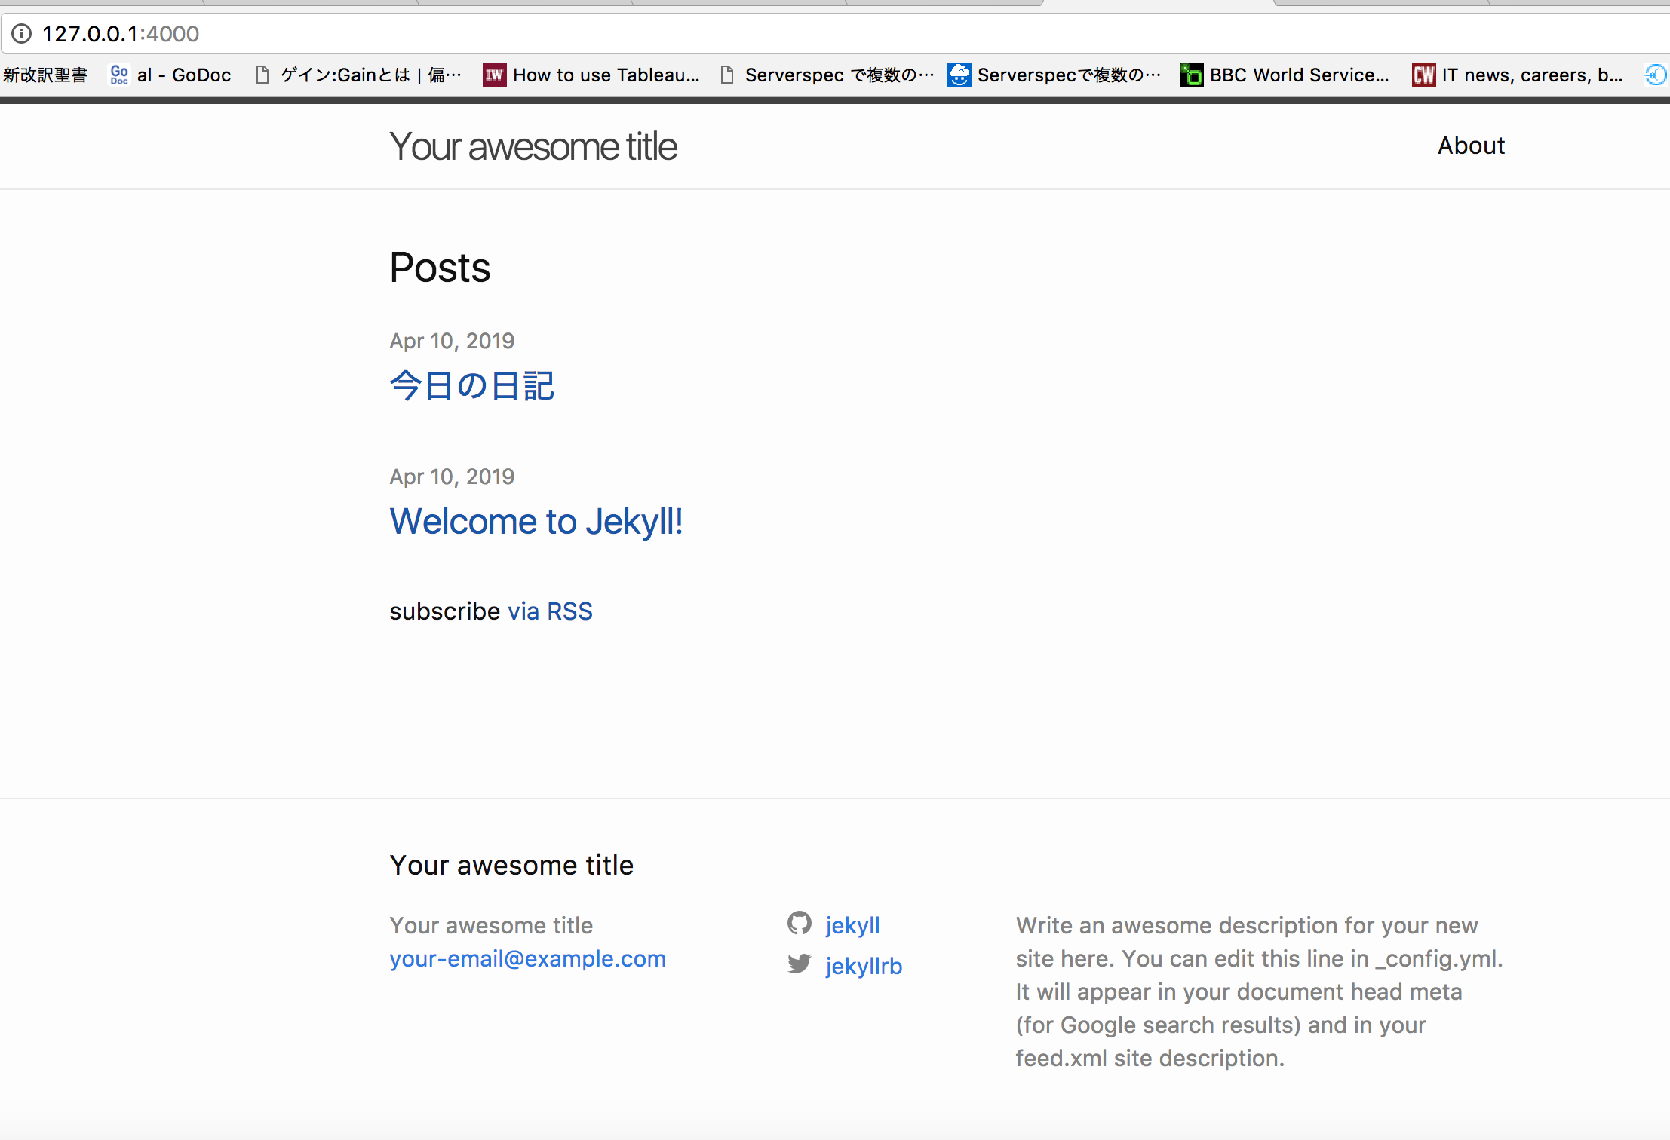
Task: Click the GoDoc favicon in the bookmarks bar
Action: (x=119, y=74)
